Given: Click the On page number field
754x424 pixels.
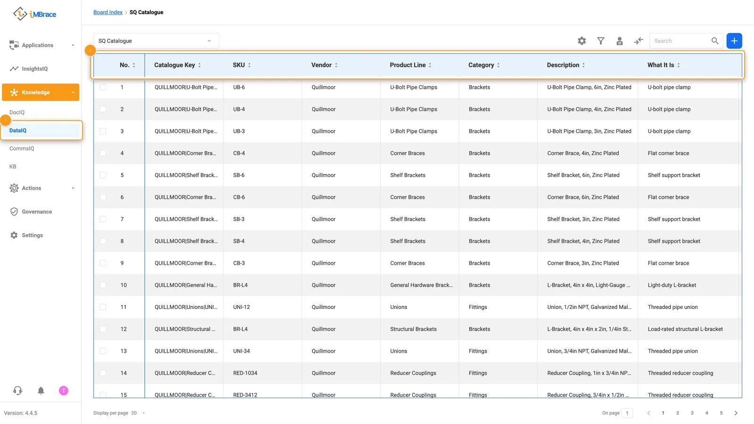Looking at the screenshot, I should click(x=627, y=413).
